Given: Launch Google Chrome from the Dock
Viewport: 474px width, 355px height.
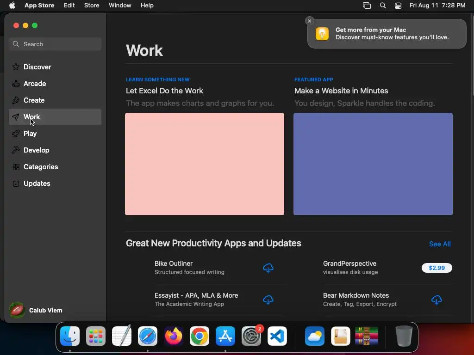Looking at the screenshot, I should (x=199, y=336).
